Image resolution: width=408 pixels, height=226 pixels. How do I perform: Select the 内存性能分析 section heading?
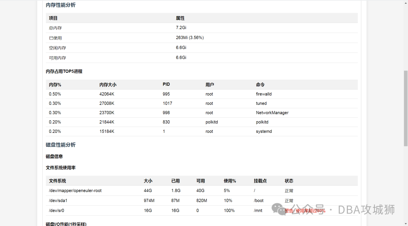(x=60, y=5)
